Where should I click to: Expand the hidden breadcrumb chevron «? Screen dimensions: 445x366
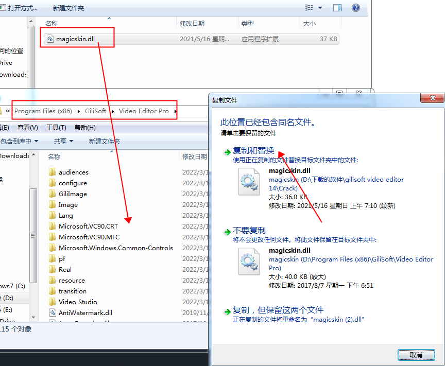(8, 111)
